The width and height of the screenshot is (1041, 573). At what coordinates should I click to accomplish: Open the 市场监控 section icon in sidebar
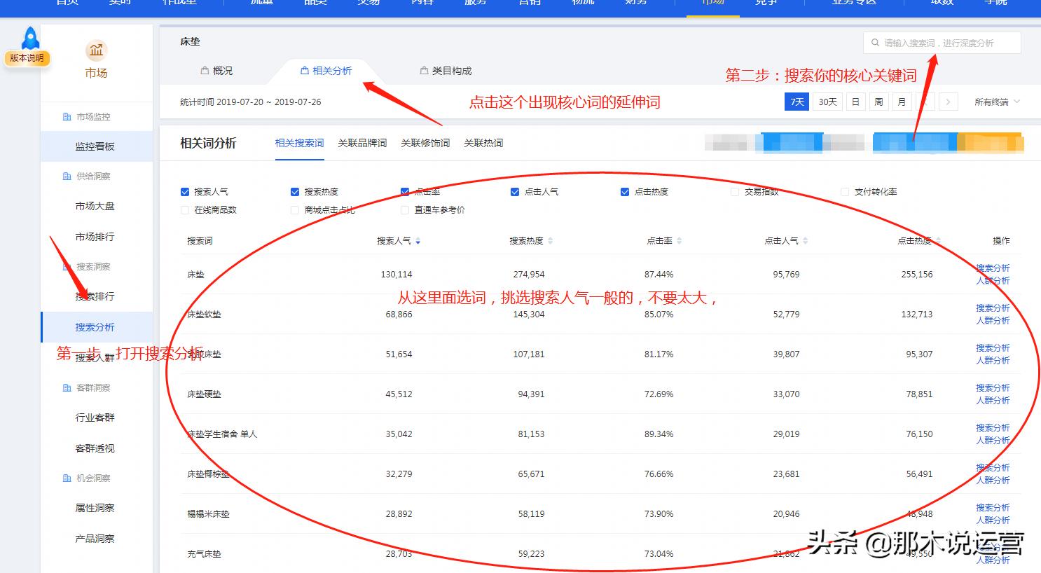point(67,116)
